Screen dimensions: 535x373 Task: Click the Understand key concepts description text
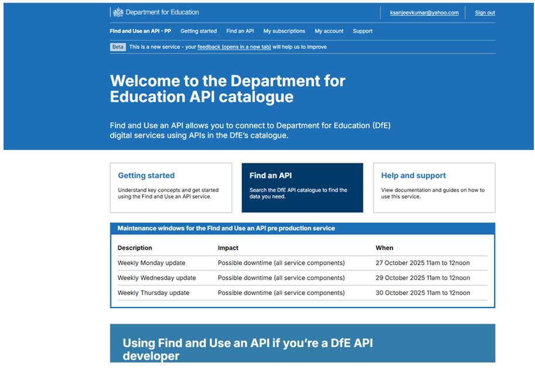coord(168,193)
